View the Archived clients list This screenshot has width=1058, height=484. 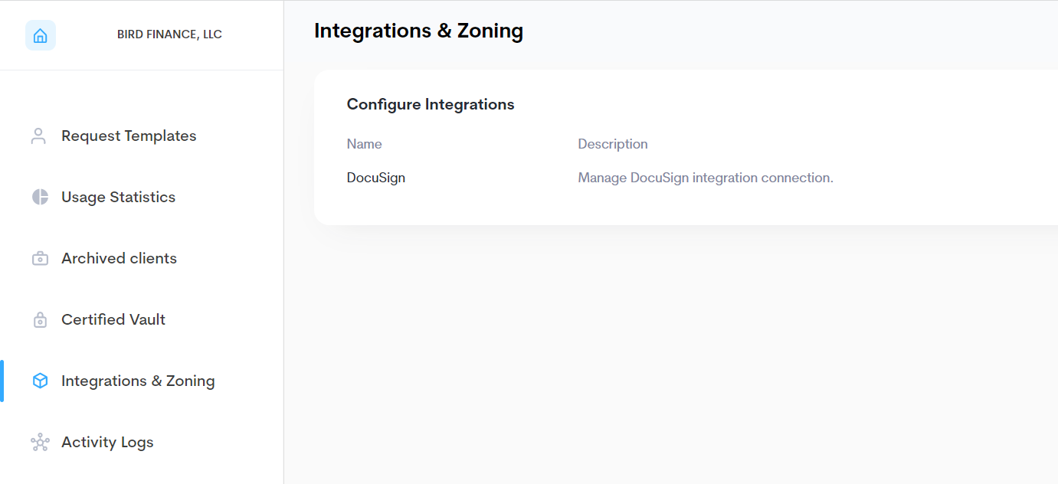(x=119, y=258)
